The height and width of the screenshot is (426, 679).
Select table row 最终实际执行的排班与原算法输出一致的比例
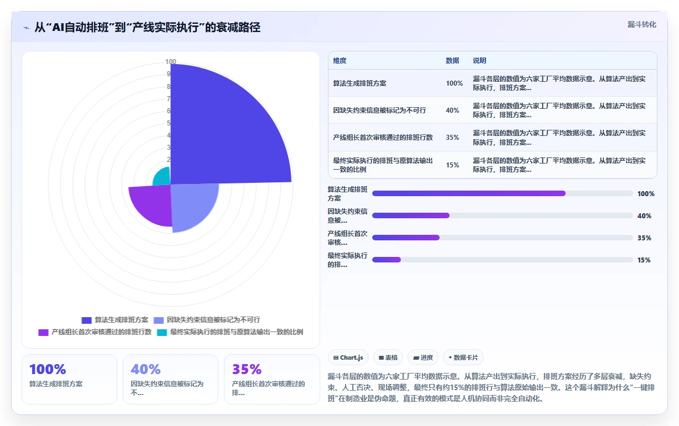pyautogui.click(x=493, y=165)
